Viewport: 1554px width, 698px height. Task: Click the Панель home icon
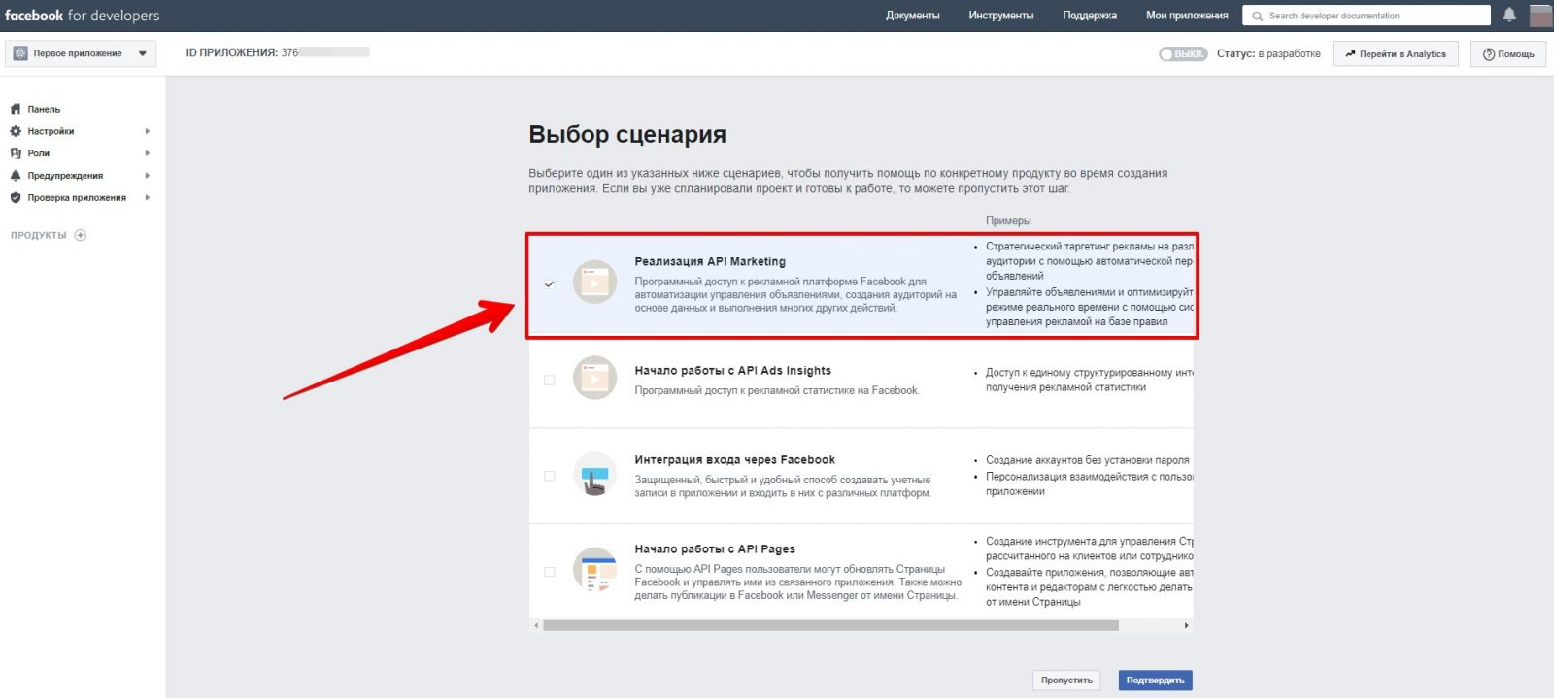pos(16,109)
